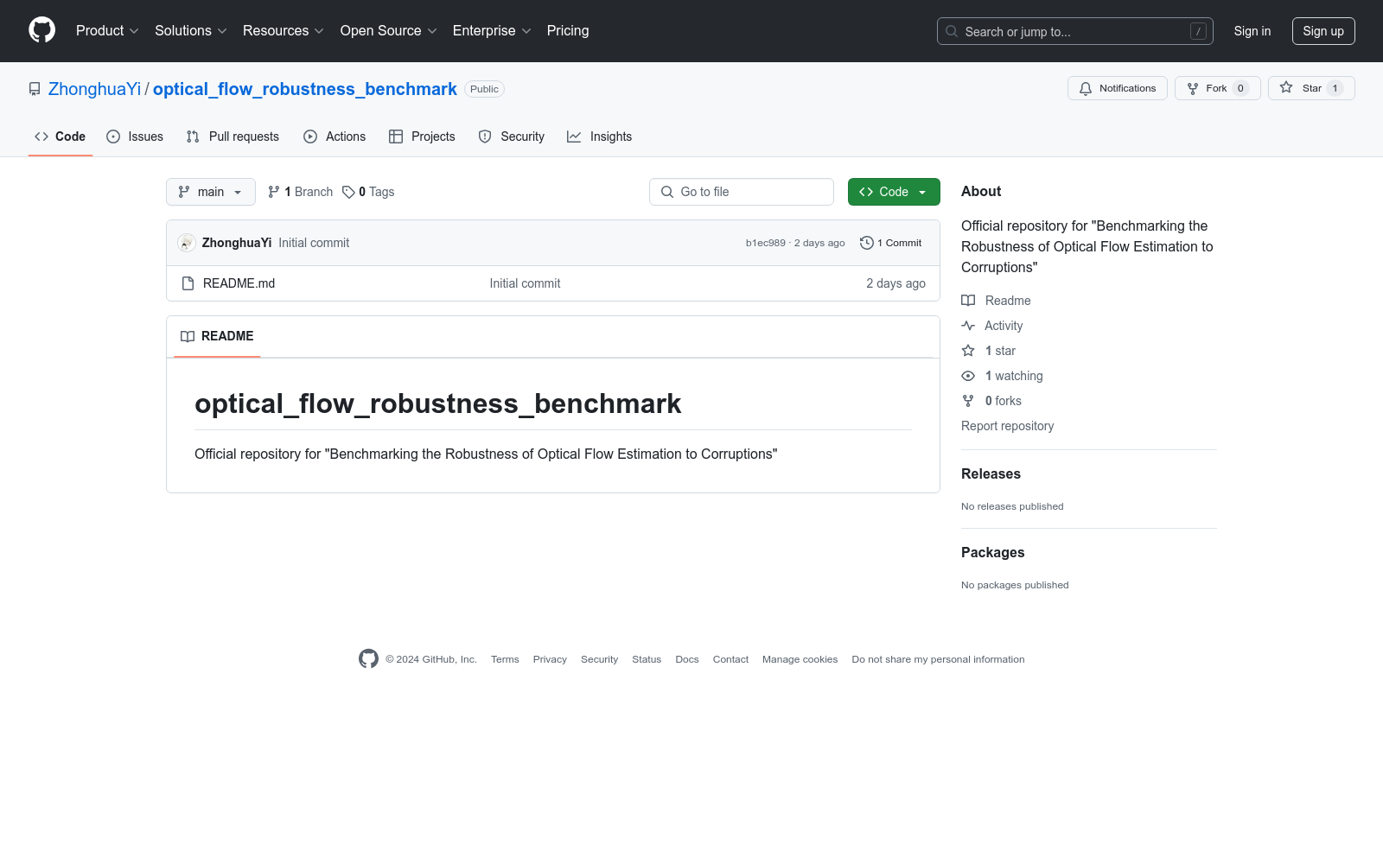
Task: Open the Actions tab
Action: (335, 137)
